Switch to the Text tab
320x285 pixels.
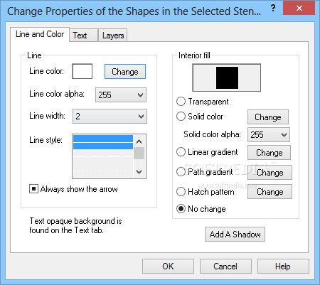click(83, 36)
